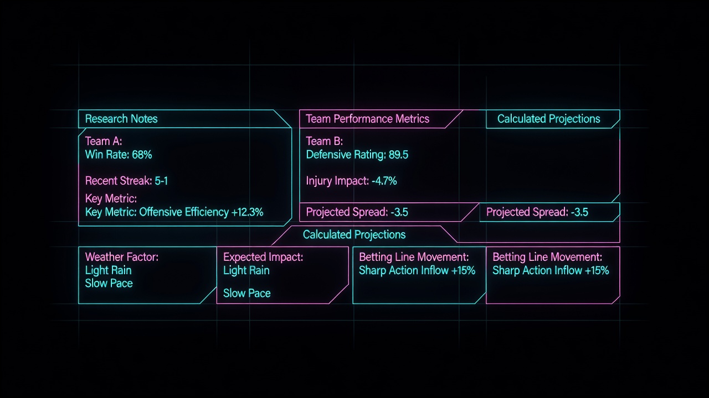Click Light Rain under Expected Impact
Screen dimensions: 709x398
[246, 270]
